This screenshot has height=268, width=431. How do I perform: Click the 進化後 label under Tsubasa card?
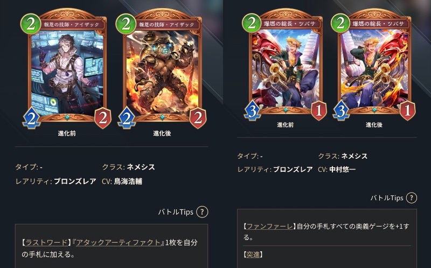pyautogui.click(x=374, y=125)
